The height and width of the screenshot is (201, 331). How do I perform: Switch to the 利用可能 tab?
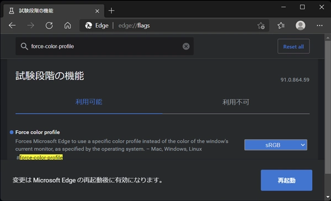click(x=89, y=102)
